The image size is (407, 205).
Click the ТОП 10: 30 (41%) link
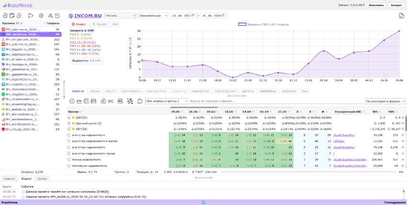click(83, 42)
